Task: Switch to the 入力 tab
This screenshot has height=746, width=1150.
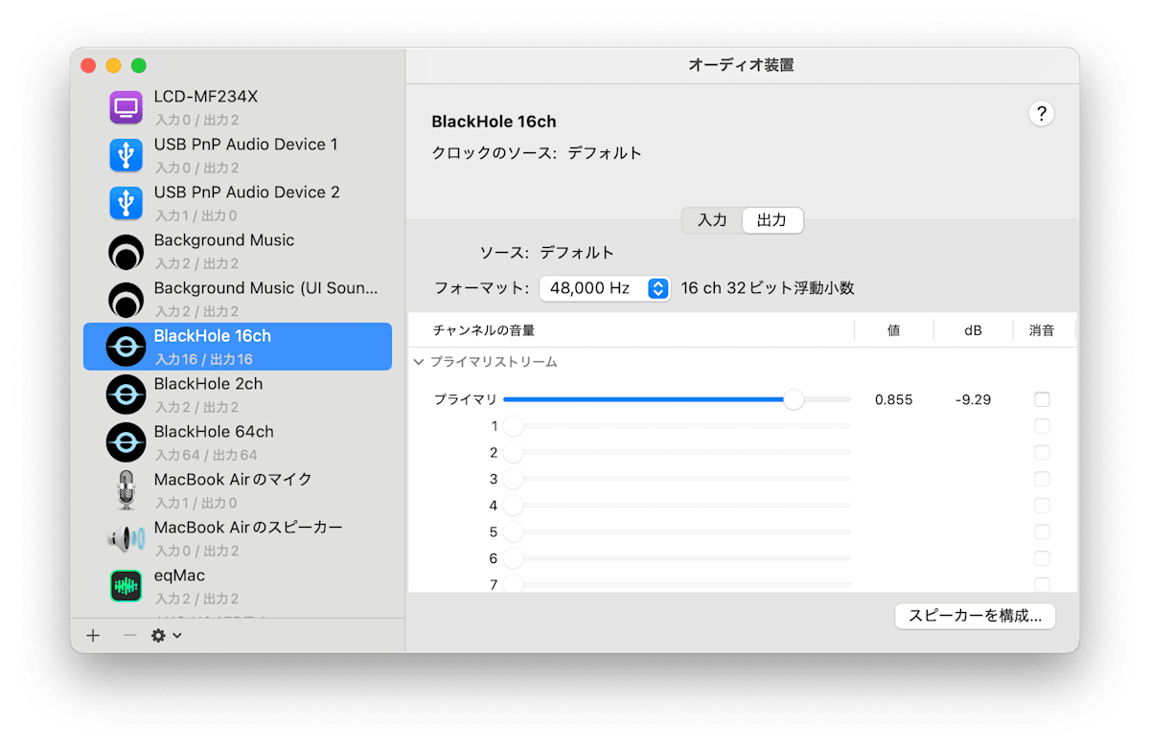Action: (712, 220)
